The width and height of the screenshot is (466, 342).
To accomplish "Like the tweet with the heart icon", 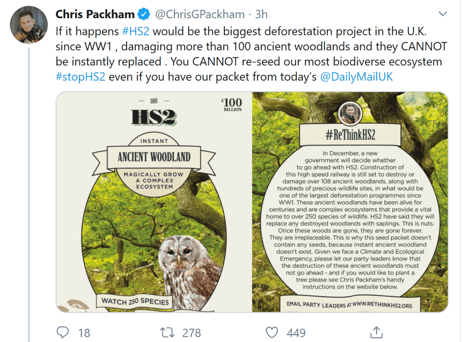I will click(272, 332).
